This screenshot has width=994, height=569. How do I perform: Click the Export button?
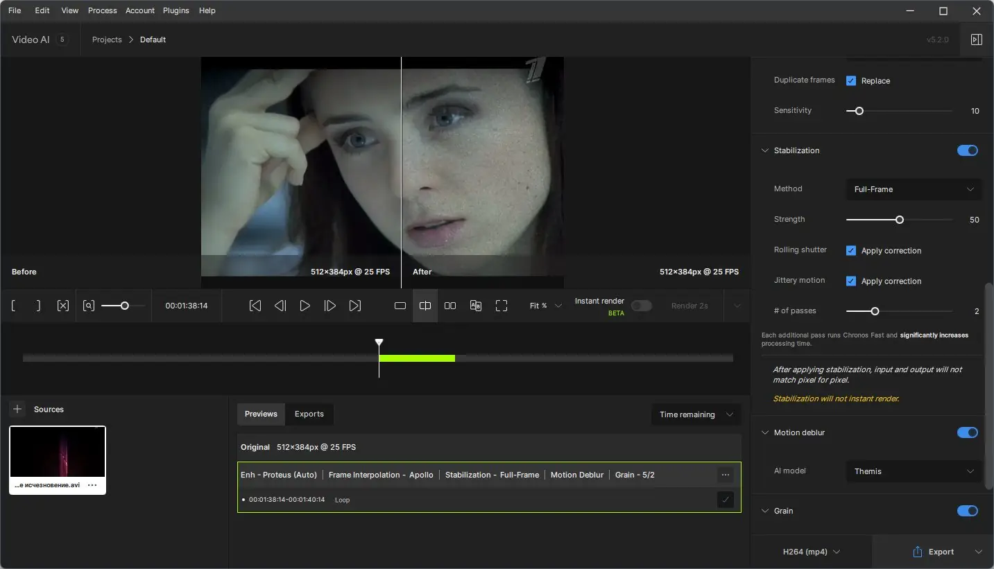point(933,552)
